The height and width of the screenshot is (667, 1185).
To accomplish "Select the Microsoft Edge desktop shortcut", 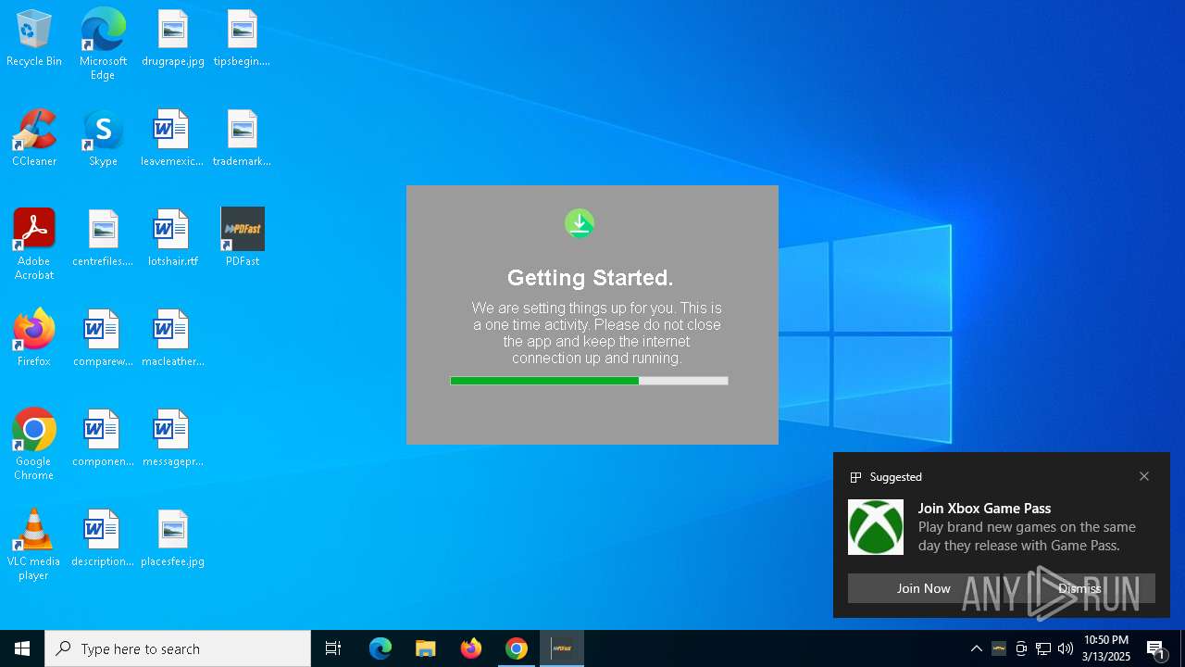I will 103,44.
